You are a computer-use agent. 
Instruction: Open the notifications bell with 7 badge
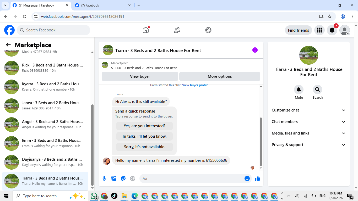click(x=332, y=30)
